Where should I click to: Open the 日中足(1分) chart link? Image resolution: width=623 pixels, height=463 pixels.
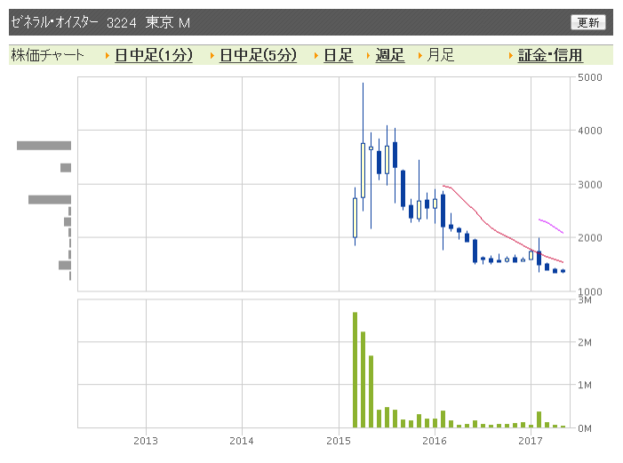[x=154, y=55]
